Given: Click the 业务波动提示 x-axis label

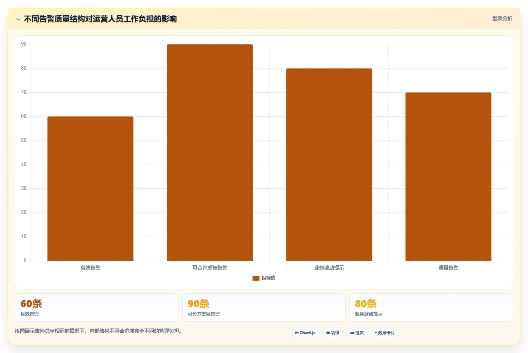Looking at the screenshot, I should click(329, 268).
